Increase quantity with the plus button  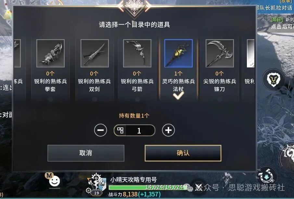[x=168, y=130]
